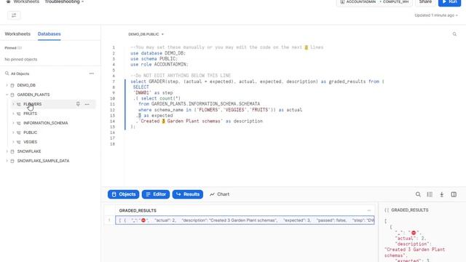Click line 2 'use database DEMO_DB'
The height and width of the screenshot is (262, 466).
click(158, 53)
